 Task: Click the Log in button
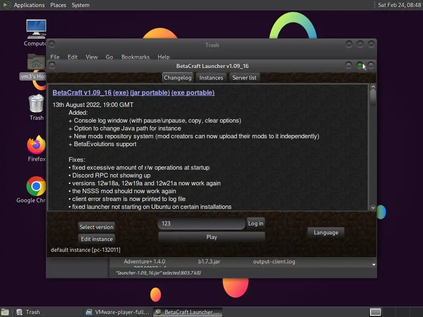tap(256, 223)
